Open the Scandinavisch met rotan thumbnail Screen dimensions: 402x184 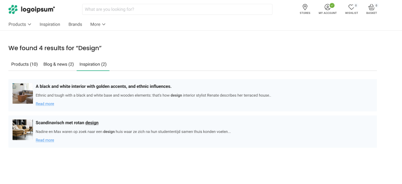(23, 130)
